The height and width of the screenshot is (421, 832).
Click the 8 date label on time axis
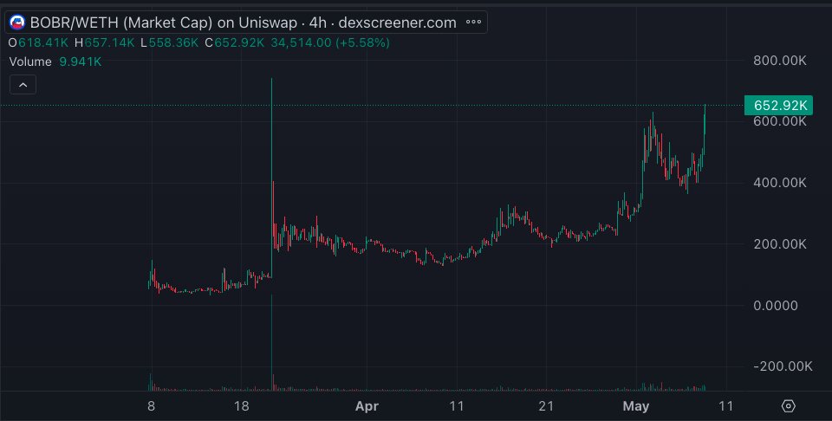tap(151, 406)
